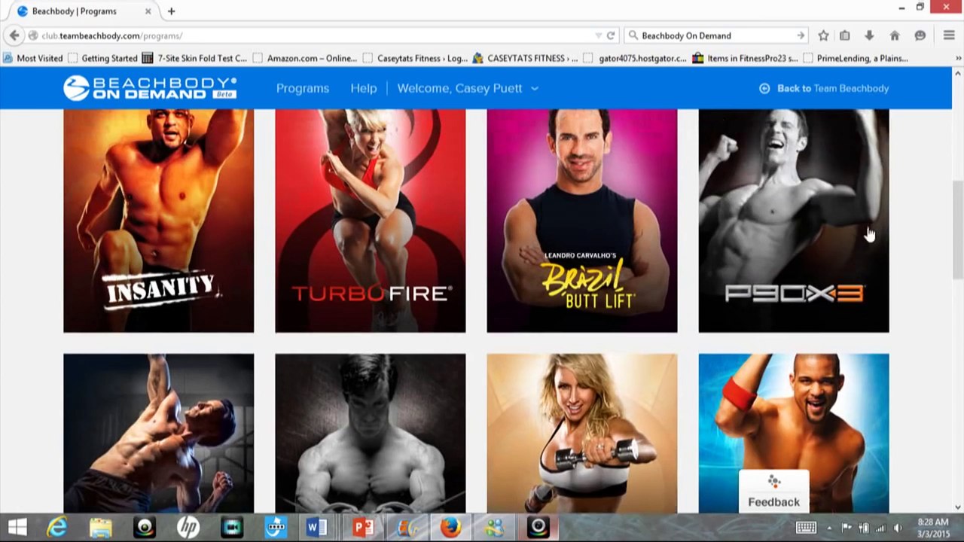Click the browser back arrow button
Screen dimensions: 964x542
pos(14,35)
